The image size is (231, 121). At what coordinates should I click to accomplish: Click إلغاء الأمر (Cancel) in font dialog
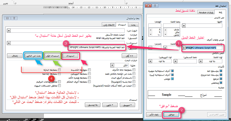(x=154, y=115)
